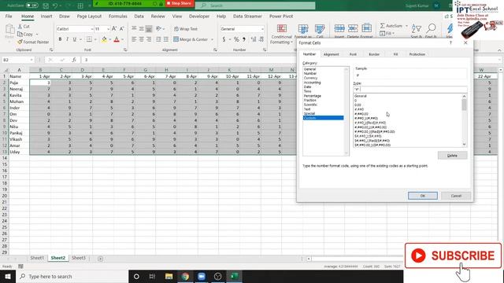The width and height of the screenshot is (504, 283).
Task: Click the Align Left icon
Action: point(134,39)
